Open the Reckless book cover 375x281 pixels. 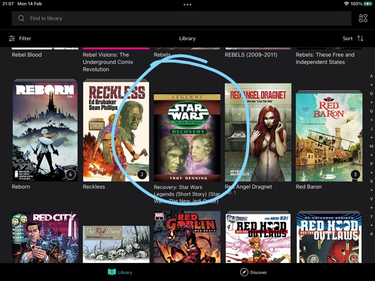pyautogui.click(x=116, y=131)
